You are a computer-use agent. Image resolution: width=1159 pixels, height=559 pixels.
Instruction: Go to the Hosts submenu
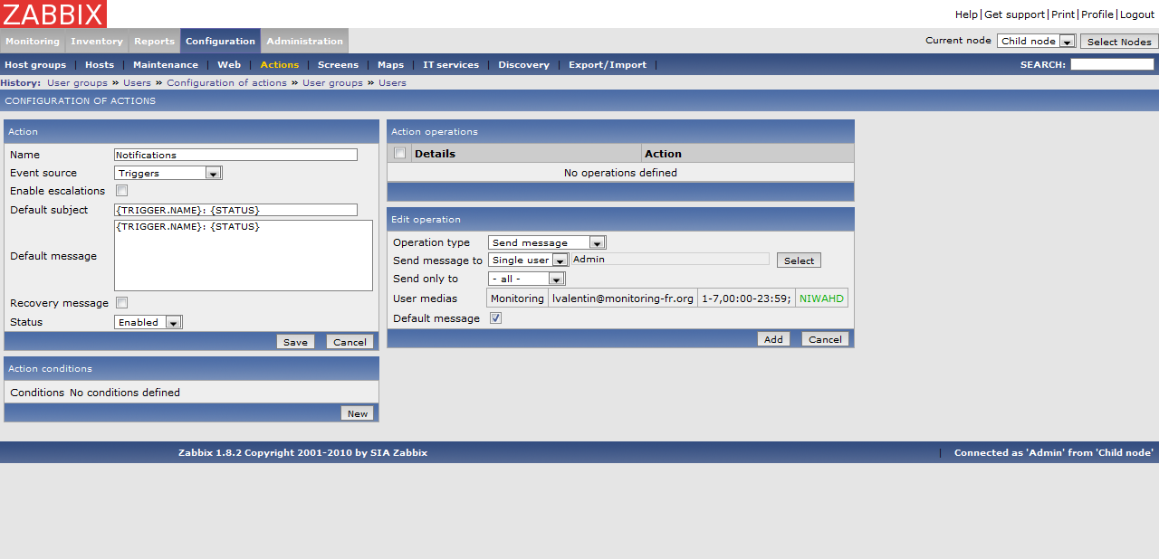pos(100,65)
